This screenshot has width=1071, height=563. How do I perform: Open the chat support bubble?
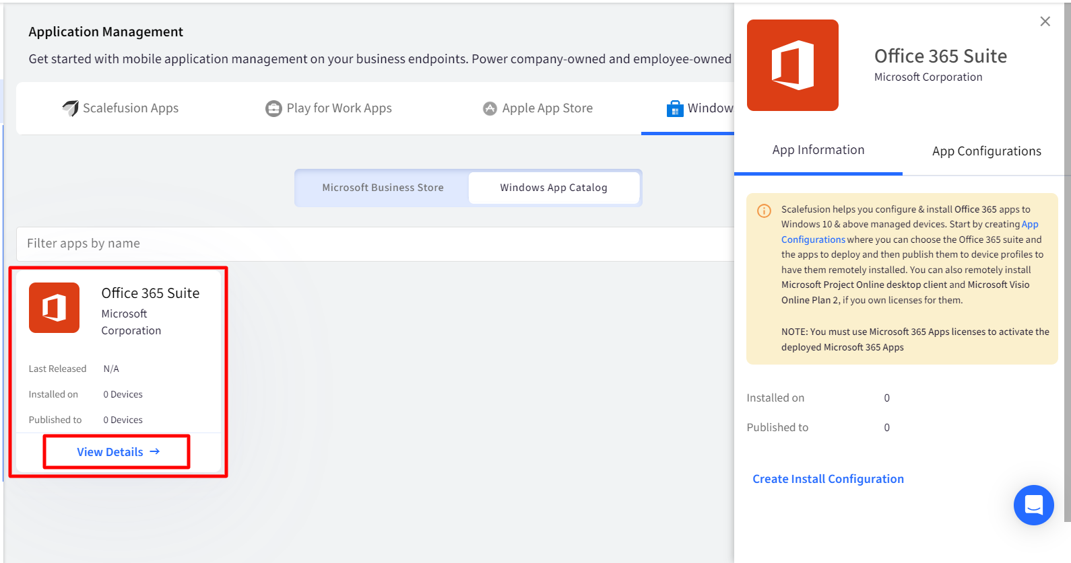1033,505
